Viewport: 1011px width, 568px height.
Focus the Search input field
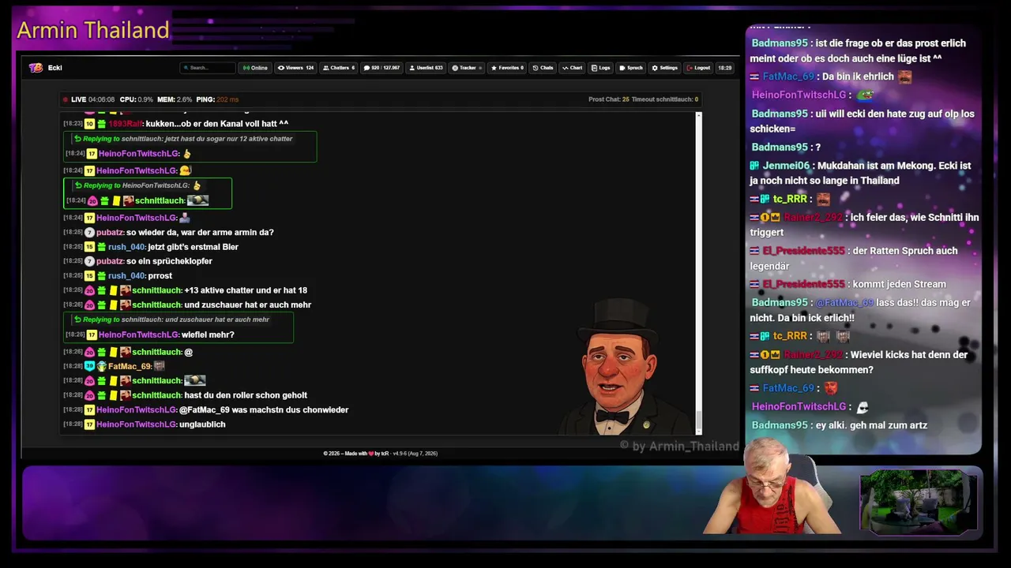point(208,68)
